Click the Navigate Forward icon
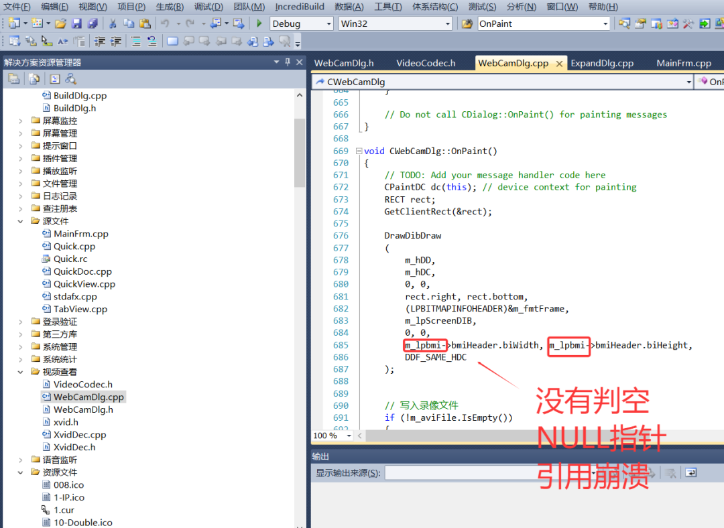 [x=238, y=23]
